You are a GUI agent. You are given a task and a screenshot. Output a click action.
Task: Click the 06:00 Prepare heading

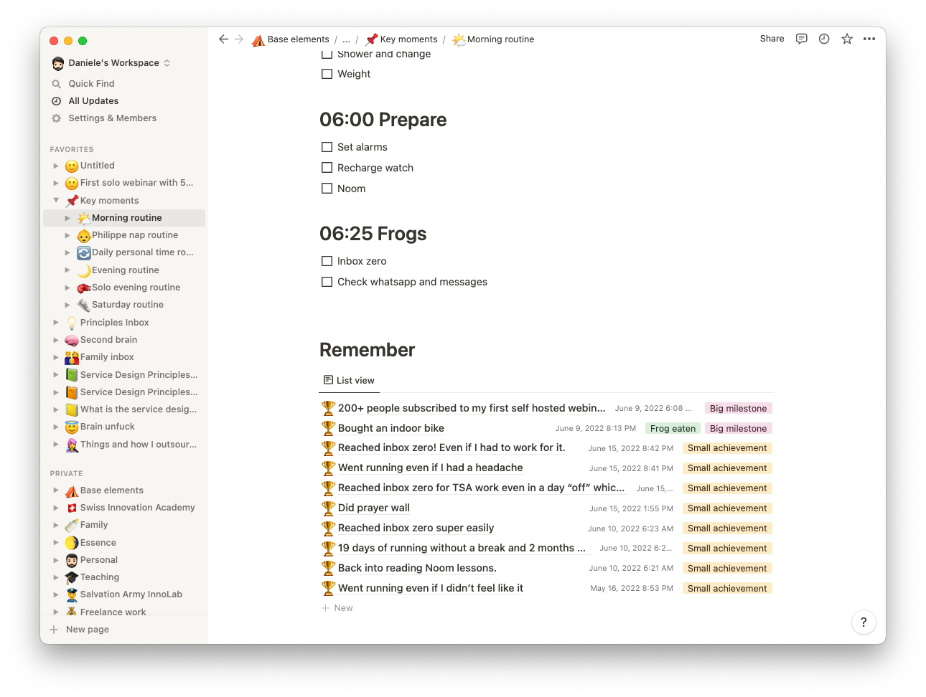383,120
